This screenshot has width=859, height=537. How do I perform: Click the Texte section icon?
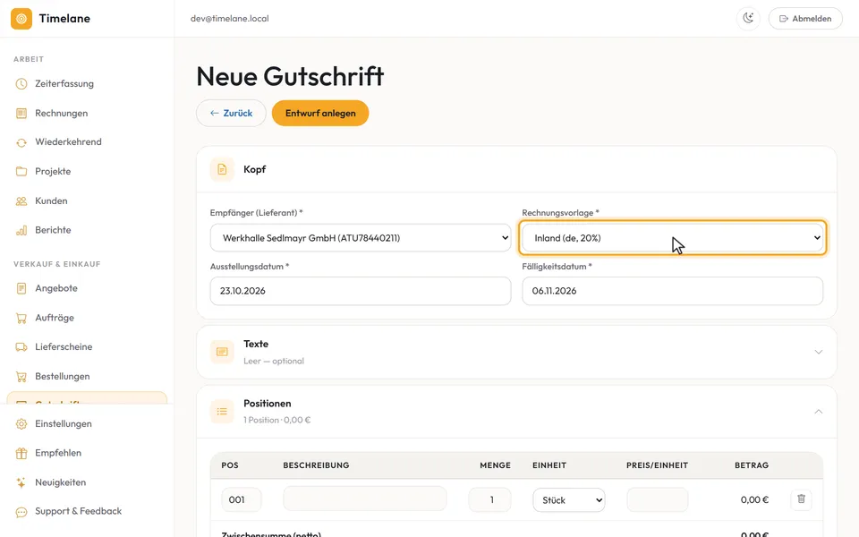coord(222,352)
